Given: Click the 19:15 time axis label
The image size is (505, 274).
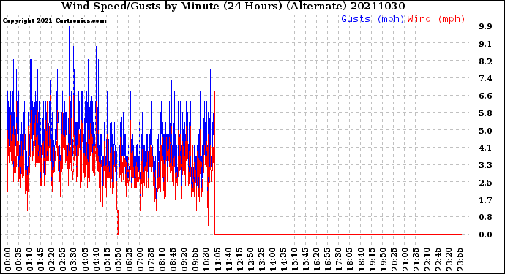Looking at the screenshot, I should [371, 259].
